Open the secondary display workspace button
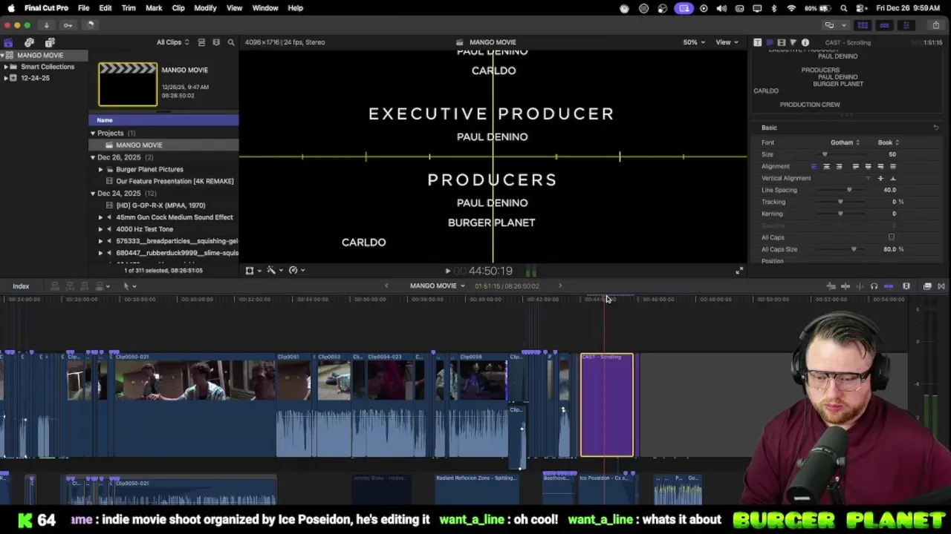 tap(829, 25)
